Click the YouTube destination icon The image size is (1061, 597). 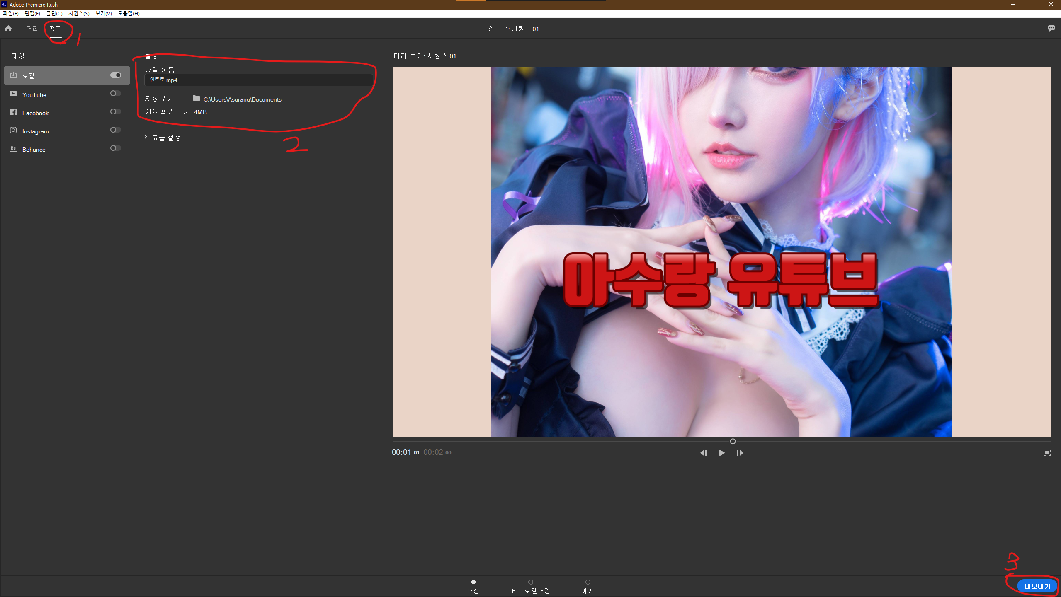click(x=13, y=94)
